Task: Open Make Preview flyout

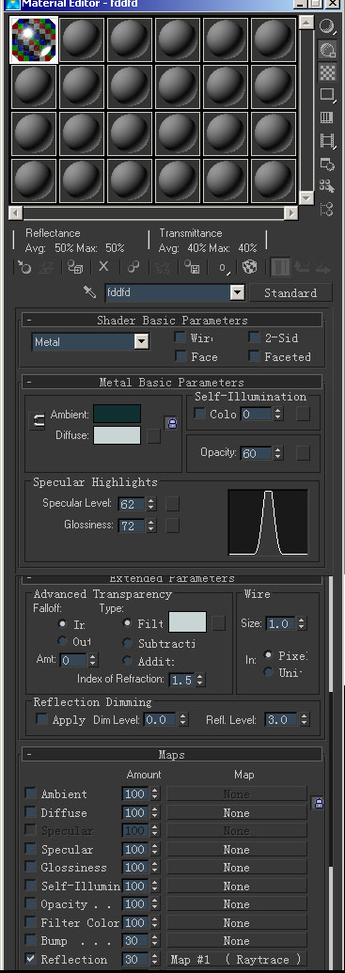Action: [327, 141]
